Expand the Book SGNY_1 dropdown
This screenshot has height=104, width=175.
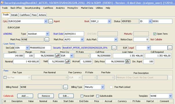click(x=110, y=21)
